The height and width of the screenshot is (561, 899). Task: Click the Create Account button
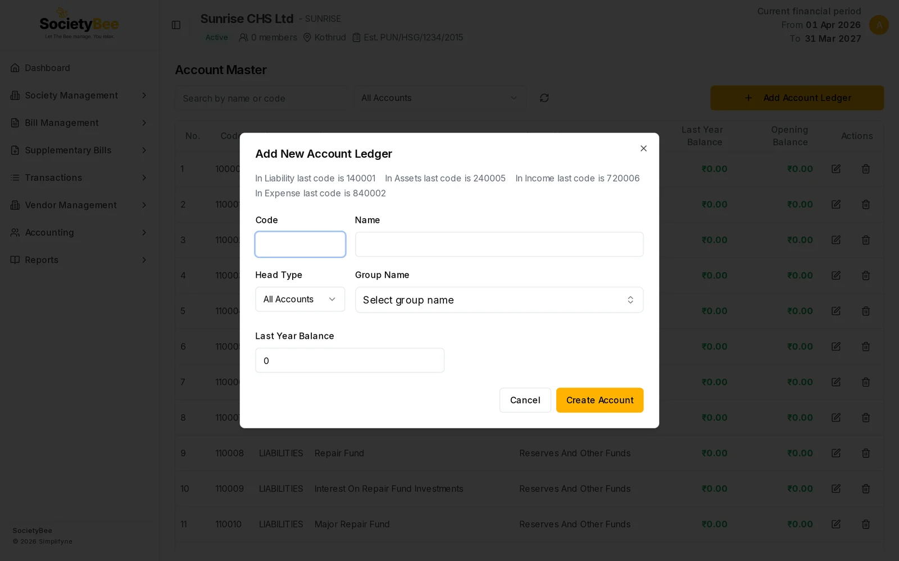pyautogui.click(x=600, y=400)
